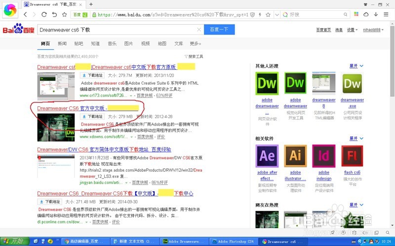The height and width of the screenshot is (246, 395).
Task: Click the thumbnail of the xdowns.com result
Action: coord(56,127)
